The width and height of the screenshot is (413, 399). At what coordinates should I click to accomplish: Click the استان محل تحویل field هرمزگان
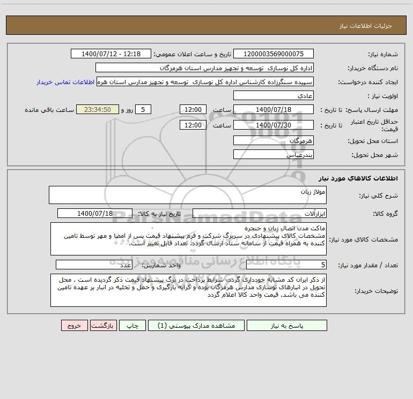tap(274, 140)
